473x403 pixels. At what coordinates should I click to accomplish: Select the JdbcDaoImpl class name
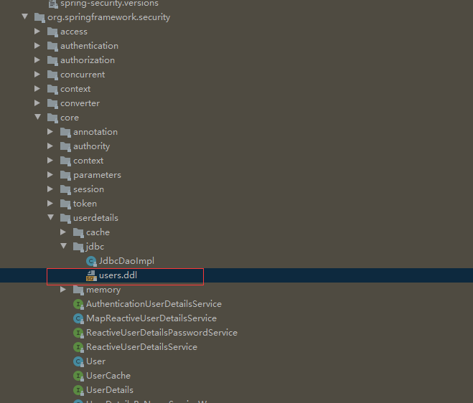126,261
